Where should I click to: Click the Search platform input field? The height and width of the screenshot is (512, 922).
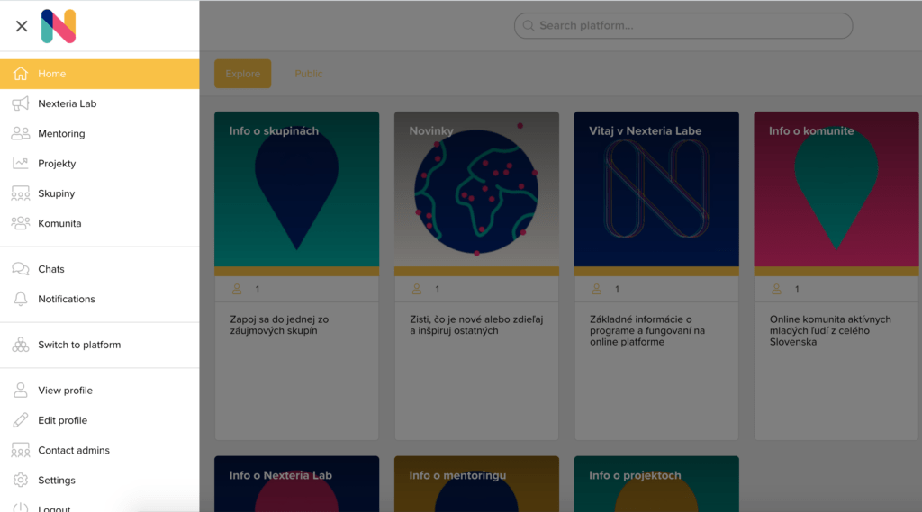click(684, 26)
